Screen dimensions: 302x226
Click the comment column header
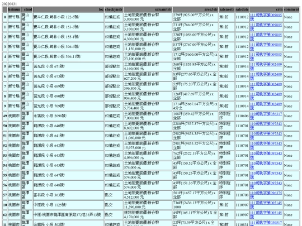click(x=291, y=9)
